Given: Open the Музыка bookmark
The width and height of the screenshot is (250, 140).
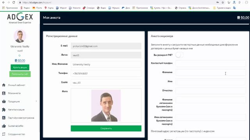Looking at the screenshot, I should pos(114,8).
